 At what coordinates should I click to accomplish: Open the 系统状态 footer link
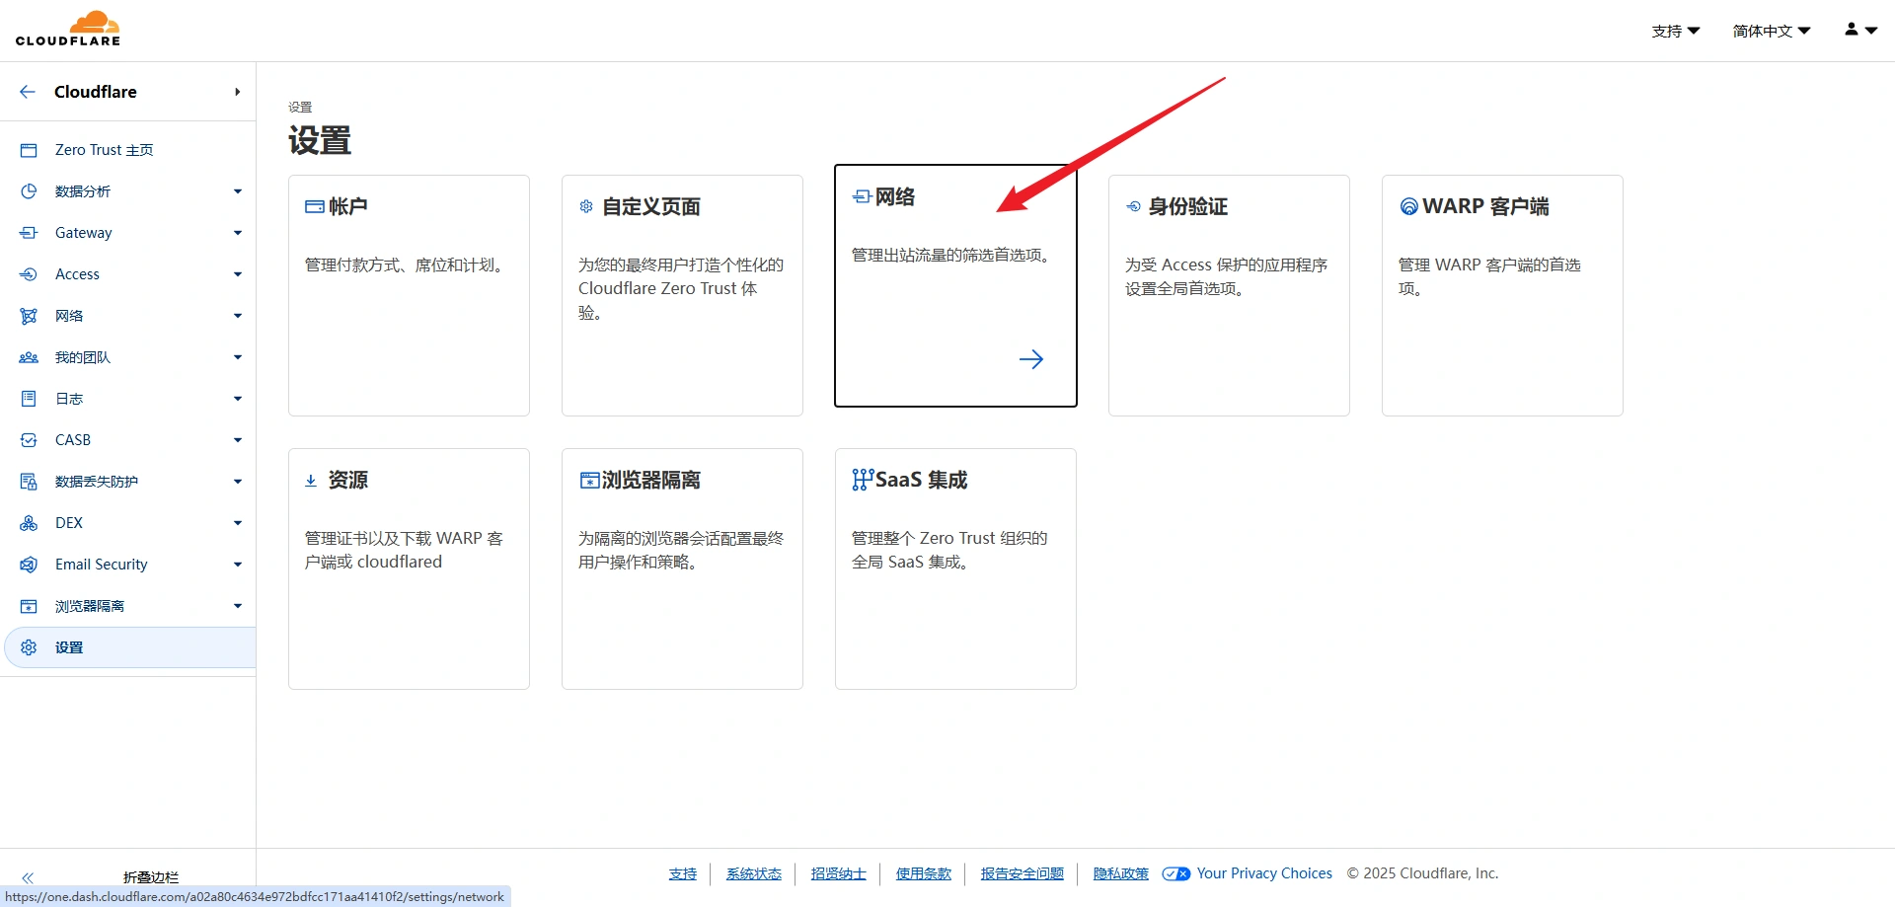pyautogui.click(x=754, y=873)
